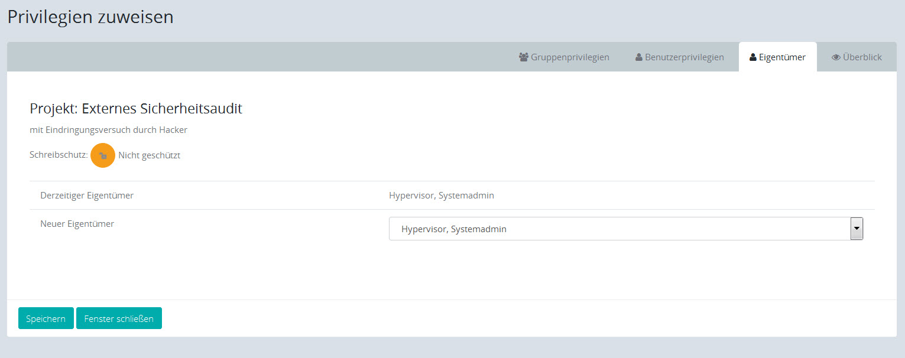Open the Benutzerprivilegien tab
Viewport: 905px width, 358px height.
coord(684,57)
